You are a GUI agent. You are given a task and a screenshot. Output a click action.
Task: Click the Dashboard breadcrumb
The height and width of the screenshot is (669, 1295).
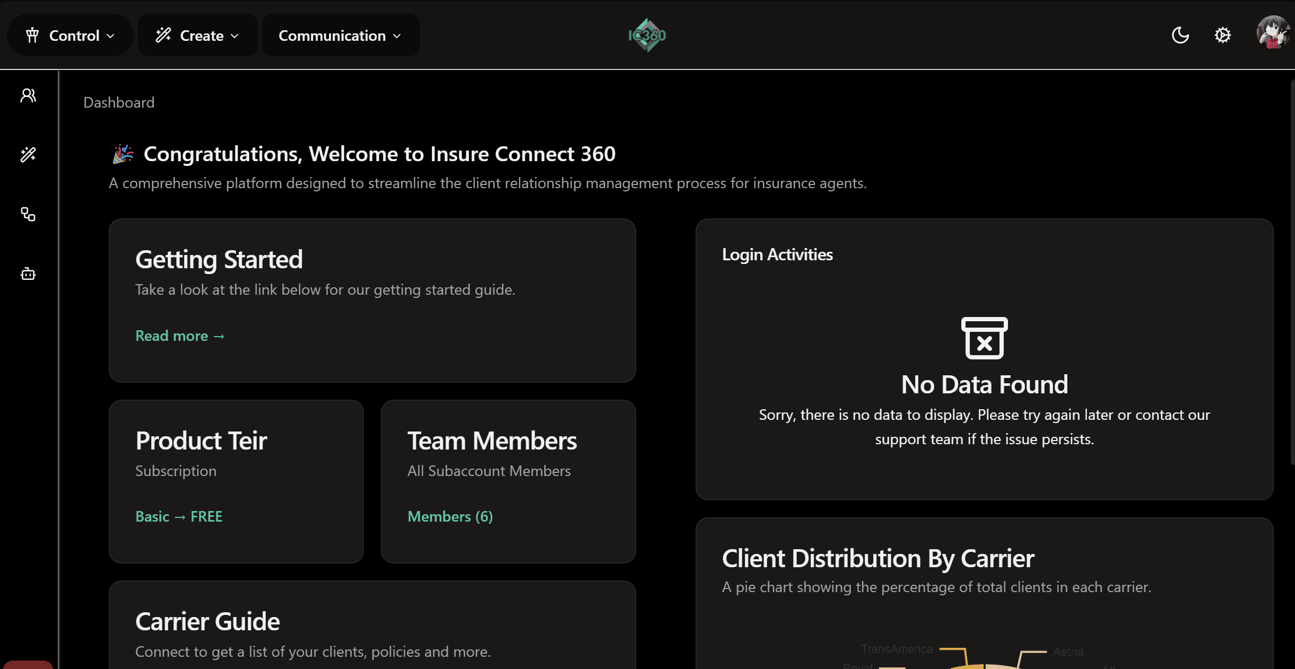coord(119,102)
